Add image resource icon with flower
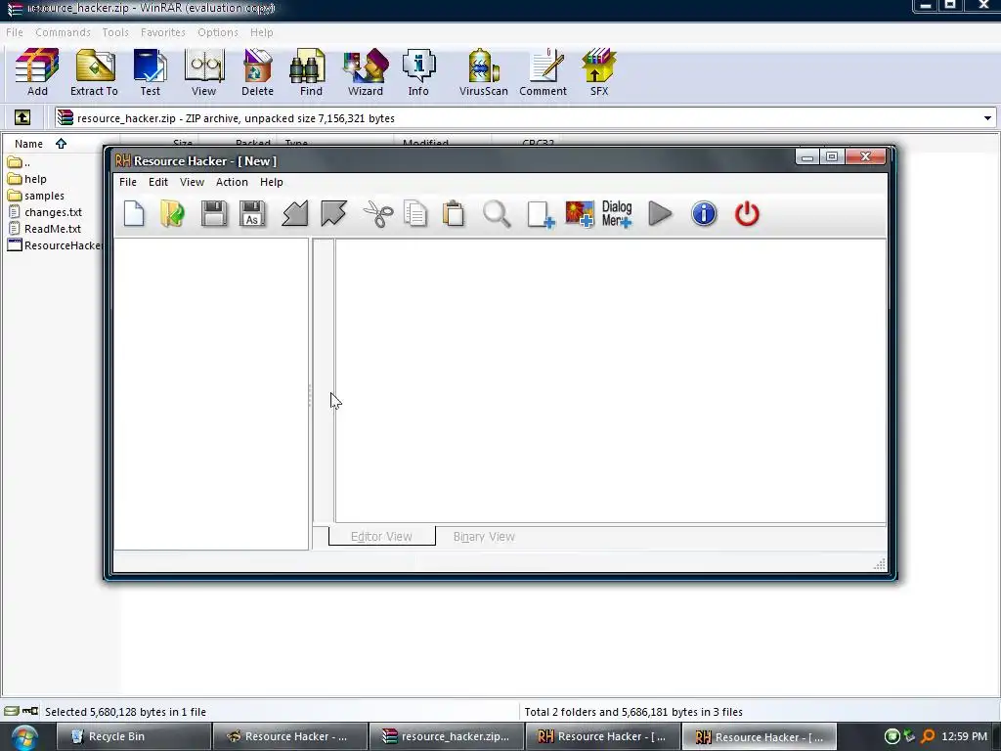This screenshot has width=1001, height=751. click(x=580, y=213)
